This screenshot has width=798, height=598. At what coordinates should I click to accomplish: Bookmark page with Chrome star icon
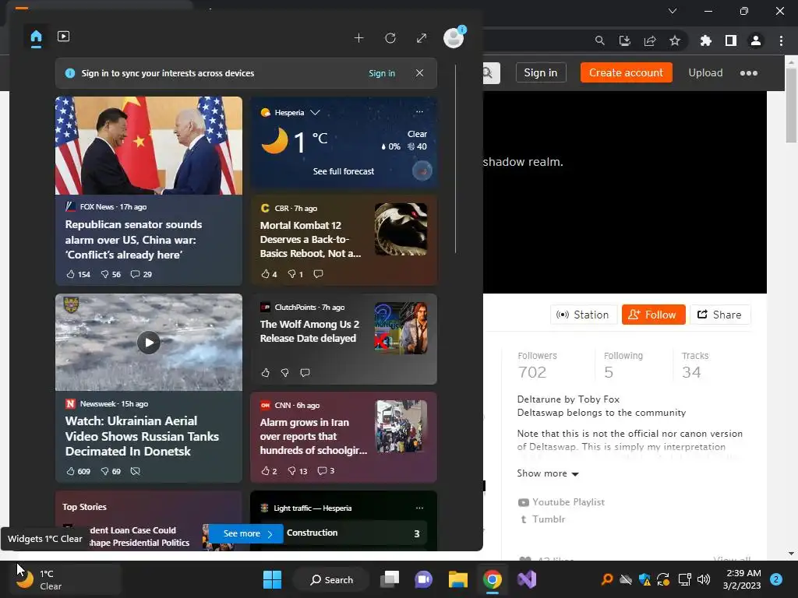click(x=675, y=40)
